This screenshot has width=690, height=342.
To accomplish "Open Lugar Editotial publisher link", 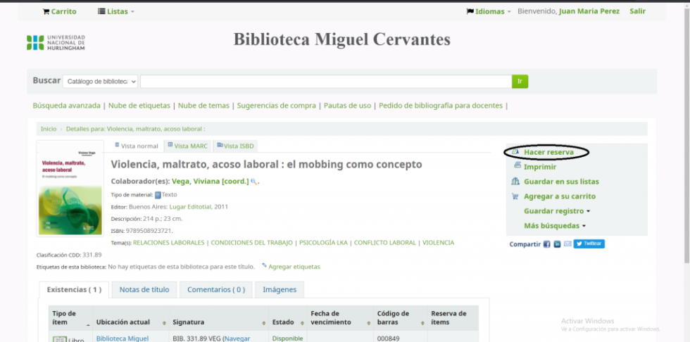I will (190, 207).
